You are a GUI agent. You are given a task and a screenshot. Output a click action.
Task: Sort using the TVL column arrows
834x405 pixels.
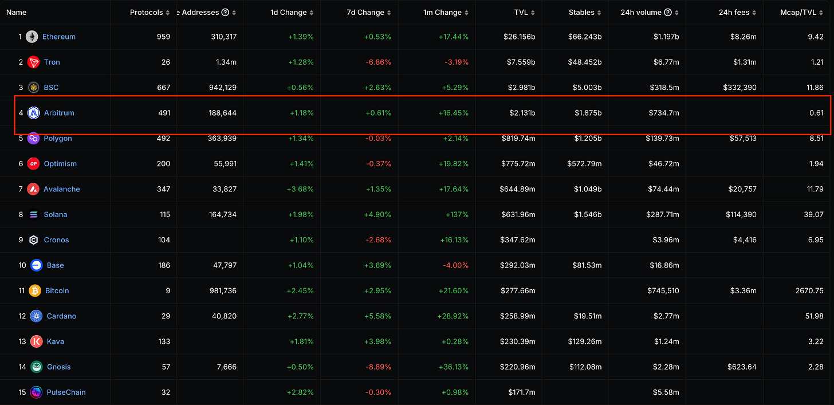(x=533, y=13)
